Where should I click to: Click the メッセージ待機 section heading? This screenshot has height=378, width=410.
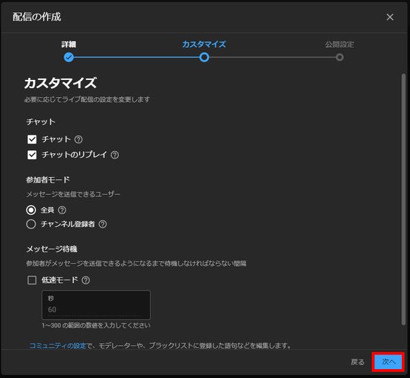pos(52,249)
